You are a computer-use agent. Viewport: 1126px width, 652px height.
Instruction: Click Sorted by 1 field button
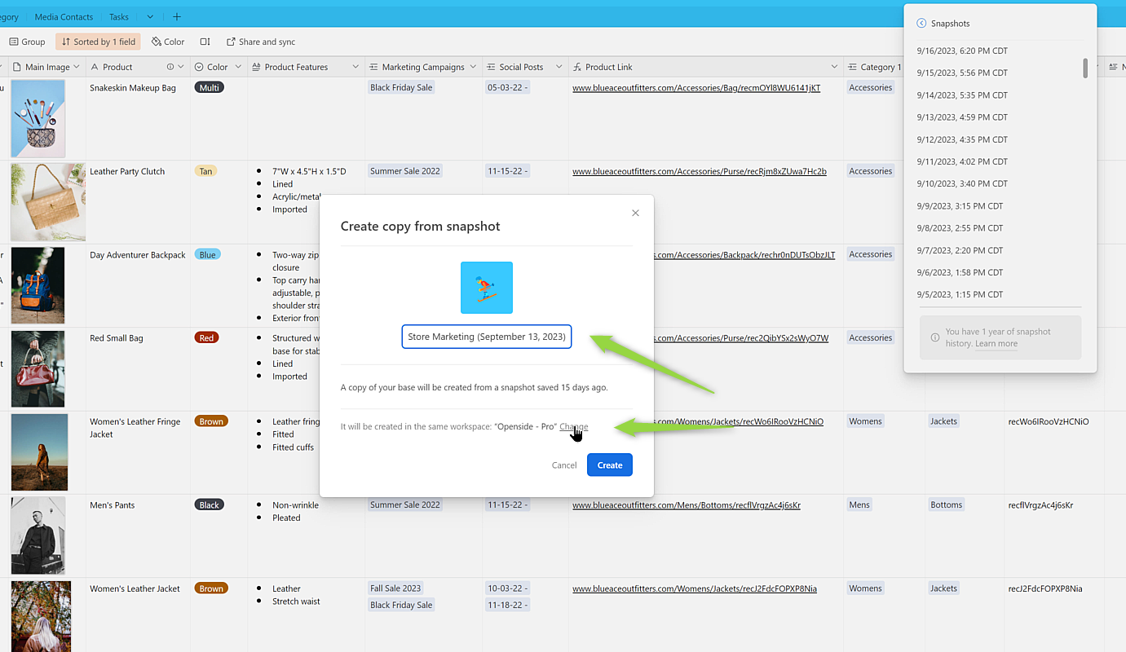(x=97, y=42)
